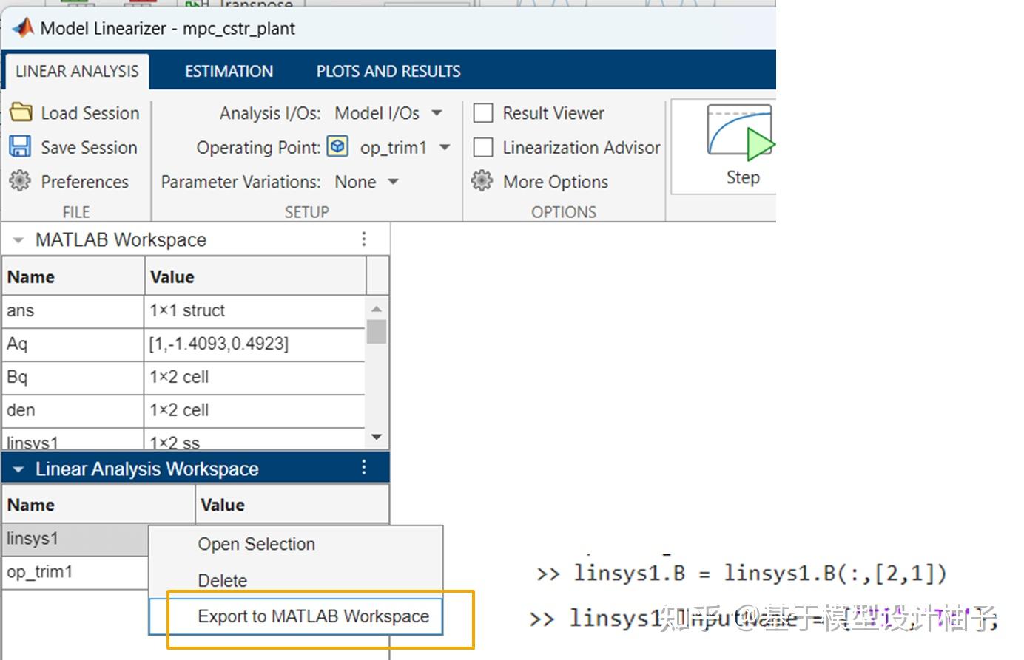Enable the Result Viewer checkbox

483,112
